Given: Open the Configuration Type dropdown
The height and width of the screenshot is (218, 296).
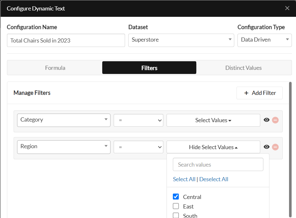Looking at the screenshot, I should click(264, 40).
